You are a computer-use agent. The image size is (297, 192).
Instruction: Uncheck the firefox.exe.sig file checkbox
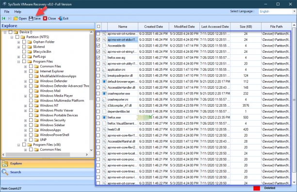pyautogui.click(x=98, y=58)
